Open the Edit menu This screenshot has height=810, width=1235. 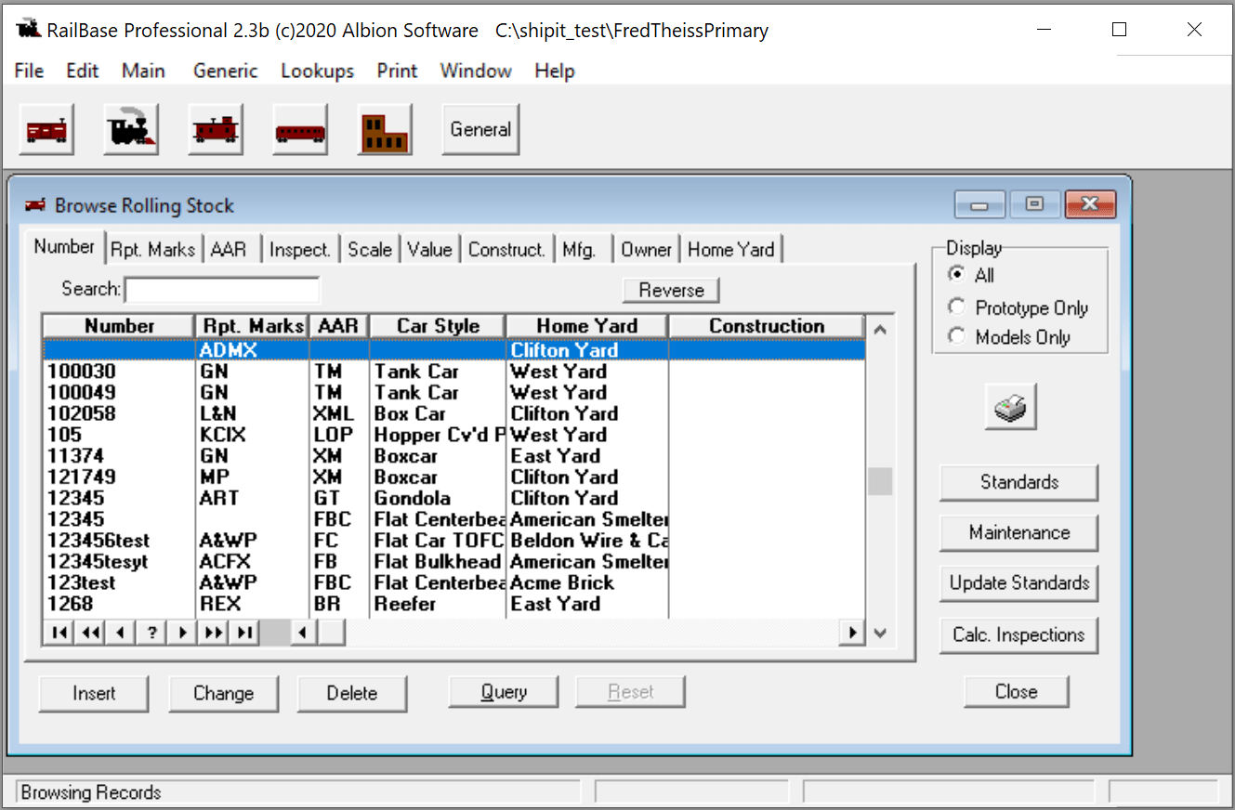[83, 71]
